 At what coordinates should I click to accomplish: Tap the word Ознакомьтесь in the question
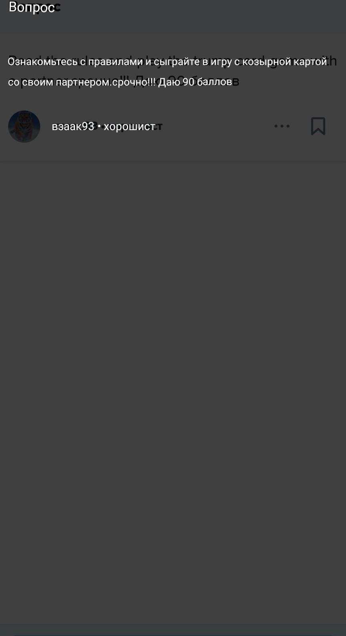tap(43, 61)
